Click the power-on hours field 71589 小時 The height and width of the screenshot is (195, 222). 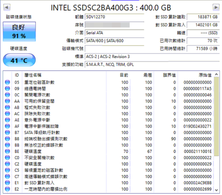[201, 49]
